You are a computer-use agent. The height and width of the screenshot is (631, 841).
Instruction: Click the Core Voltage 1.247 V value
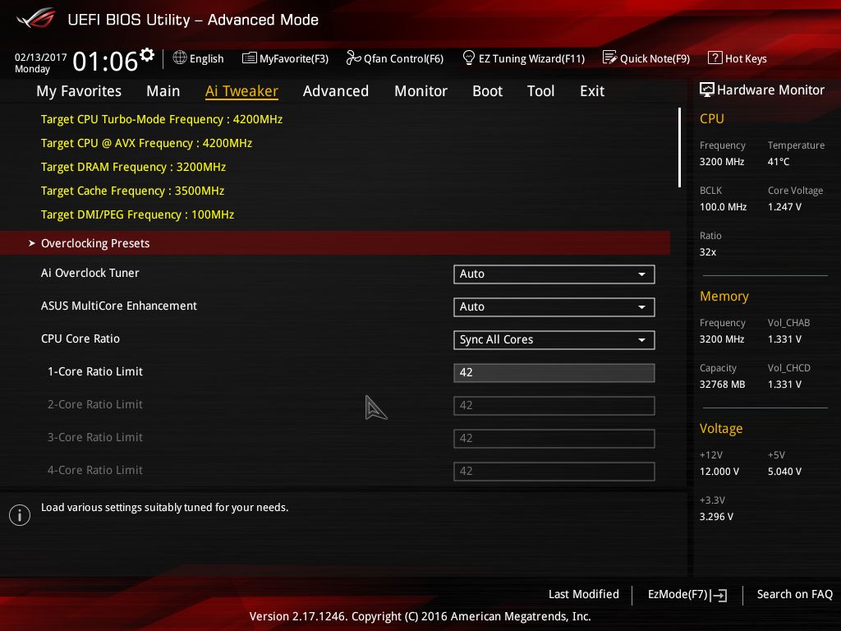pyautogui.click(x=784, y=206)
